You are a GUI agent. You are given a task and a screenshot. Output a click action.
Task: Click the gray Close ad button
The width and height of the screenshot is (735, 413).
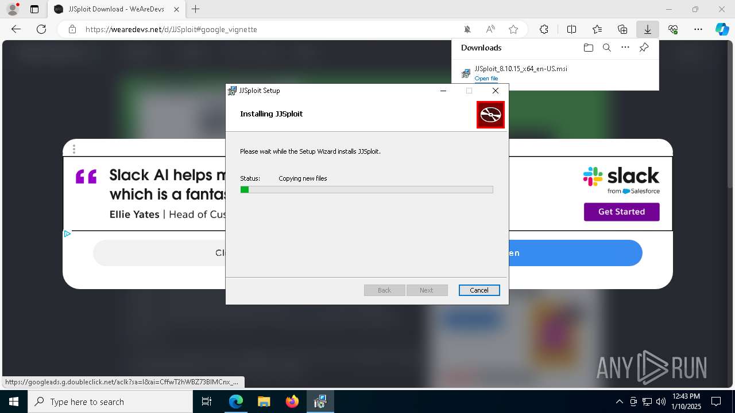160,253
